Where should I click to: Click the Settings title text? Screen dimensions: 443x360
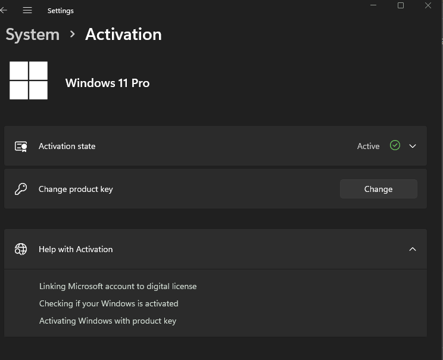(61, 11)
